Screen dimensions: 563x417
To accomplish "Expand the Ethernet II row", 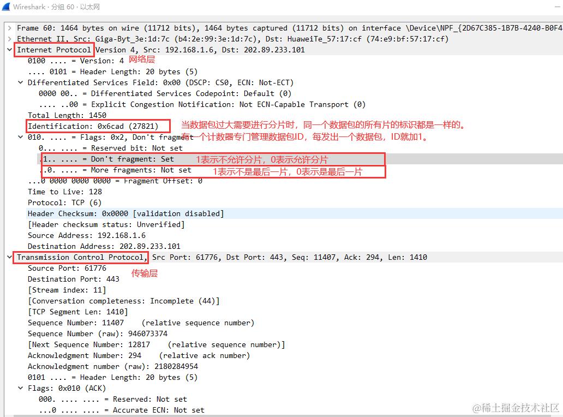I will coord(10,39).
